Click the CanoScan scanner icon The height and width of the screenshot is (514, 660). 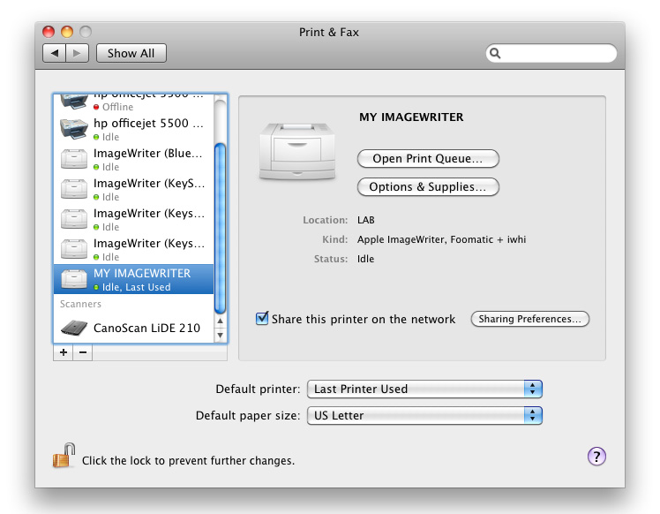(x=73, y=328)
